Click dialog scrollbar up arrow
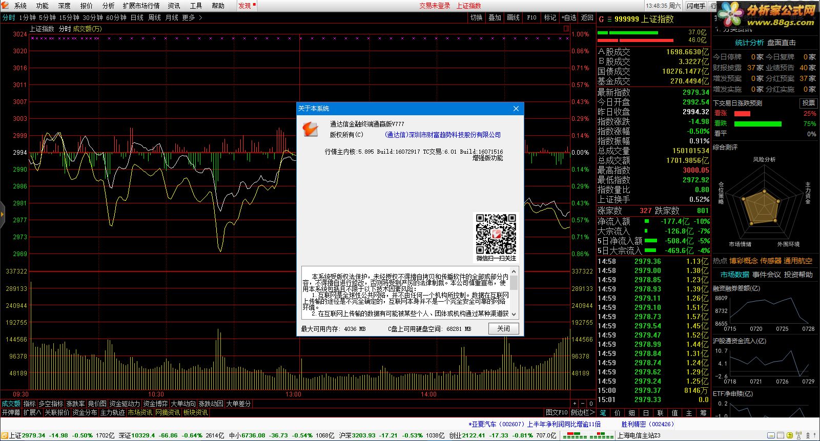The width and height of the screenshot is (820, 441). tap(514, 270)
